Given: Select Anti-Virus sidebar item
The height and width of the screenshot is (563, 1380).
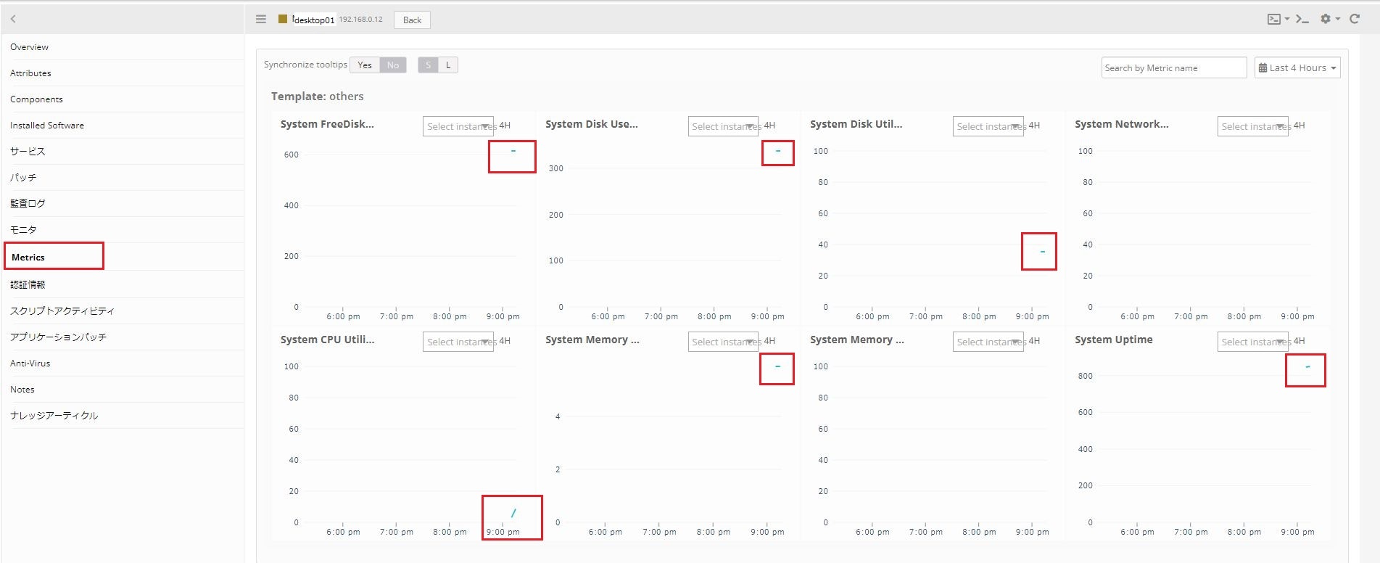Looking at the screenshot, I should pos(30,363).
